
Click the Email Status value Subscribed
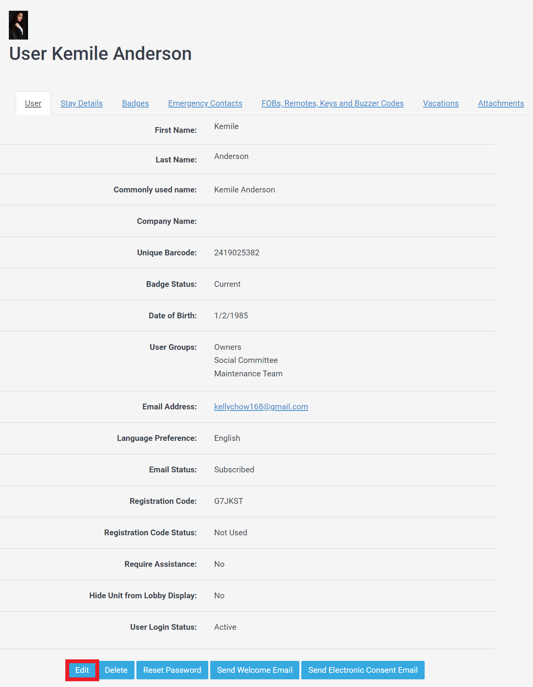234,470
